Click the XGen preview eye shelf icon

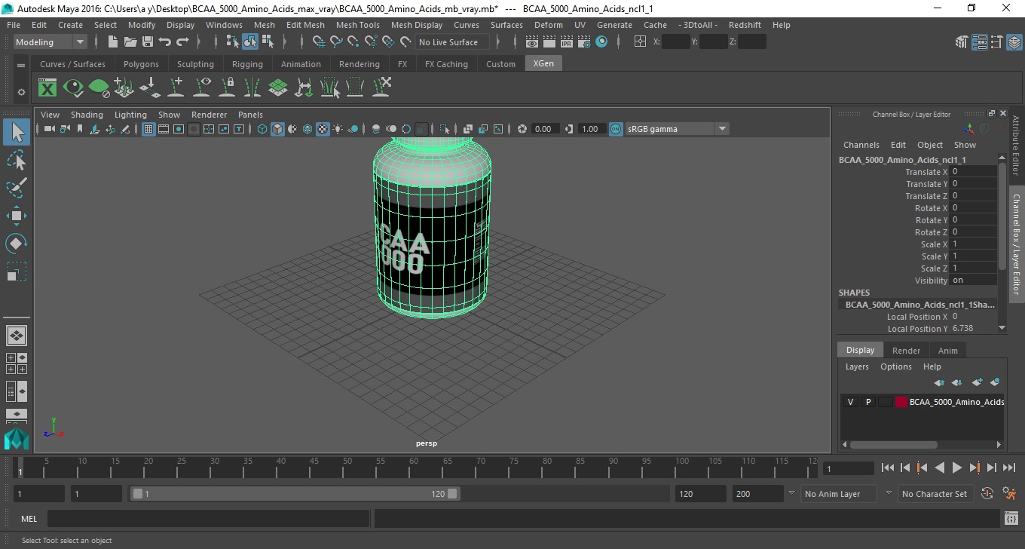[73, 88]
